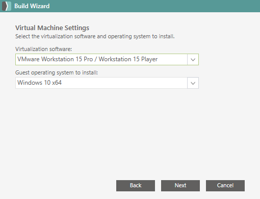Click the Virtual Machine Settings heading
Image resolution: width=260 pixels, height=199 pixels.
tap(52, 28)
